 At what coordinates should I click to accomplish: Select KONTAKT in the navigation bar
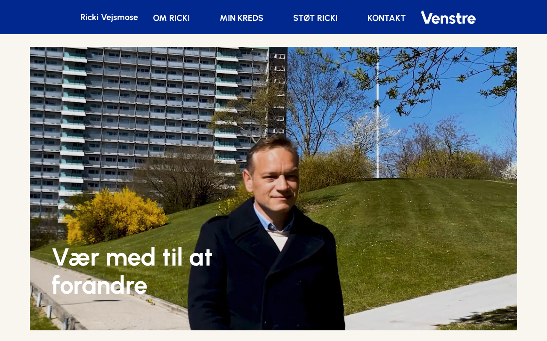[386, 18]
